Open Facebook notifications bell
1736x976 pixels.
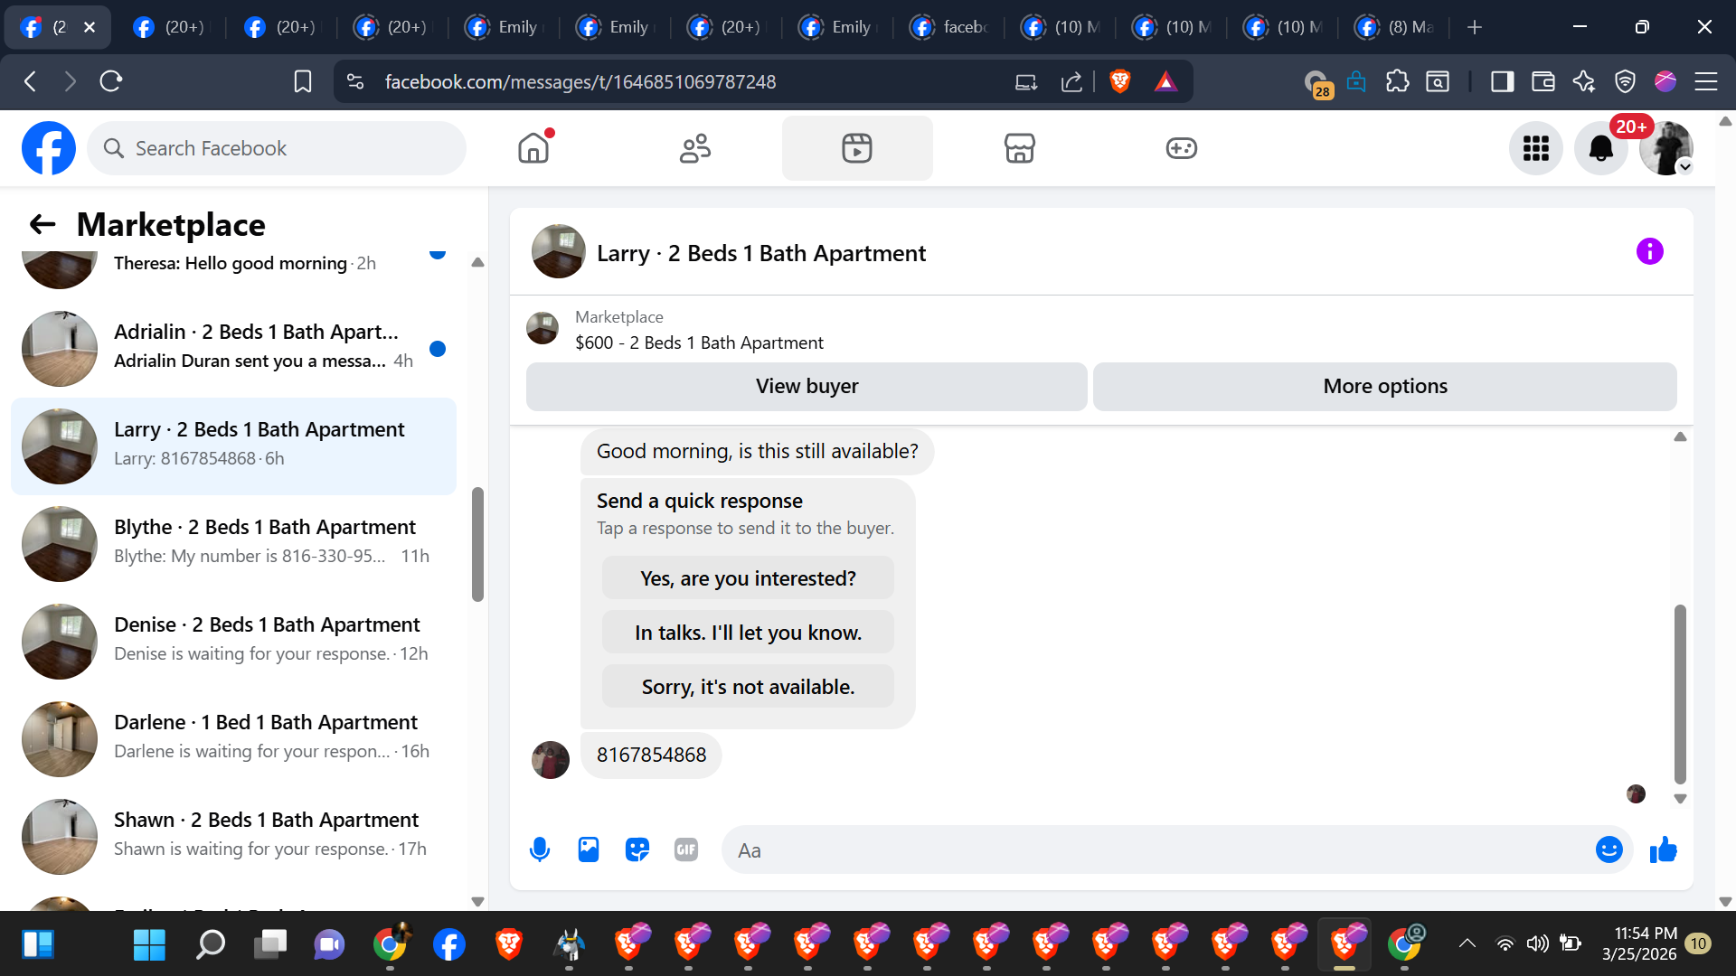(1600, 148)
